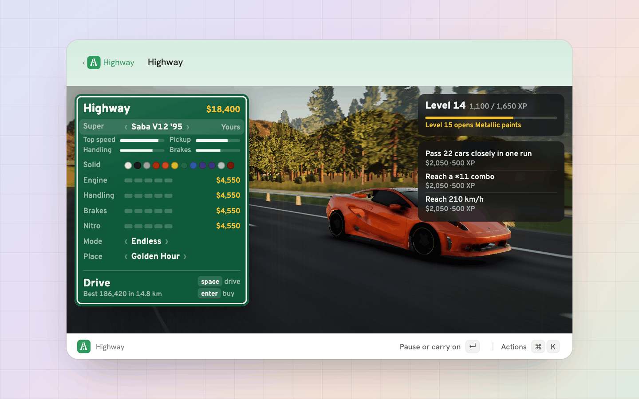Pick the dark maroon swatch ending the row
639x399 pixels.
(231, 165)
